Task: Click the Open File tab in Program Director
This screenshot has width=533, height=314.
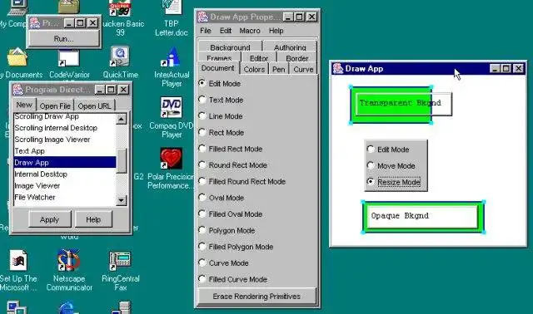Action: pos(55,105)
